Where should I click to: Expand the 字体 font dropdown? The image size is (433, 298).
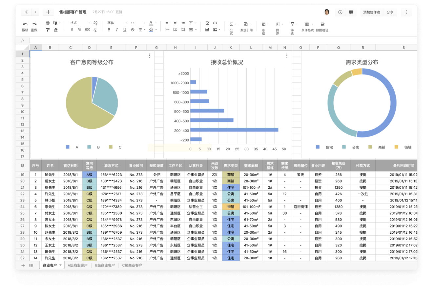point(126,23)
